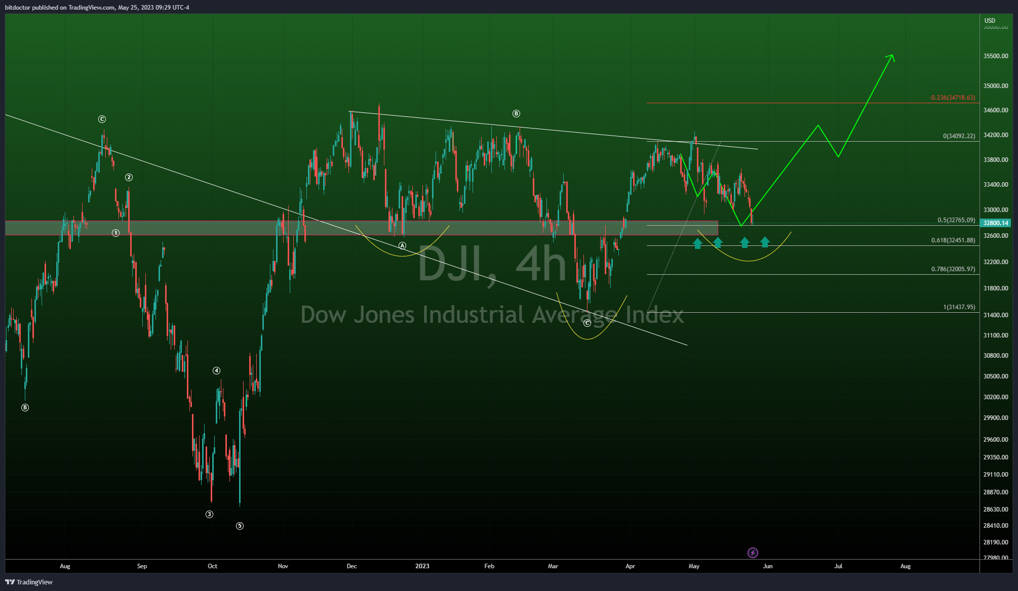Viewport: 1018px width, 591px height.
Task: Select the circled 1 wave label
Action: coord(115,233)
